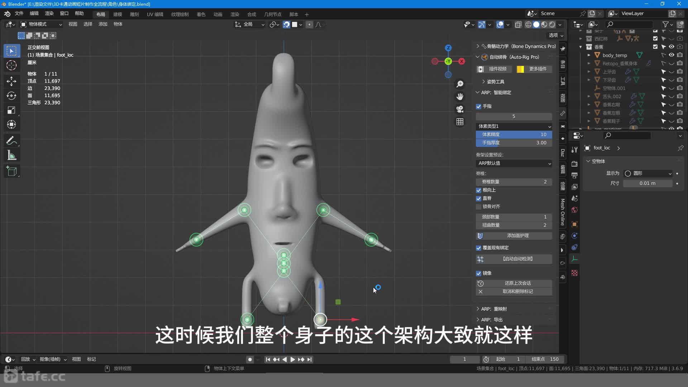Click the Select Box tool
Viewport: 688px width, 387px height.
11,51
